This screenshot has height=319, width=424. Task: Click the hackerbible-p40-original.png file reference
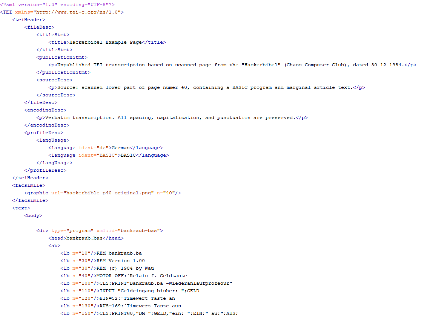[109, 193]
